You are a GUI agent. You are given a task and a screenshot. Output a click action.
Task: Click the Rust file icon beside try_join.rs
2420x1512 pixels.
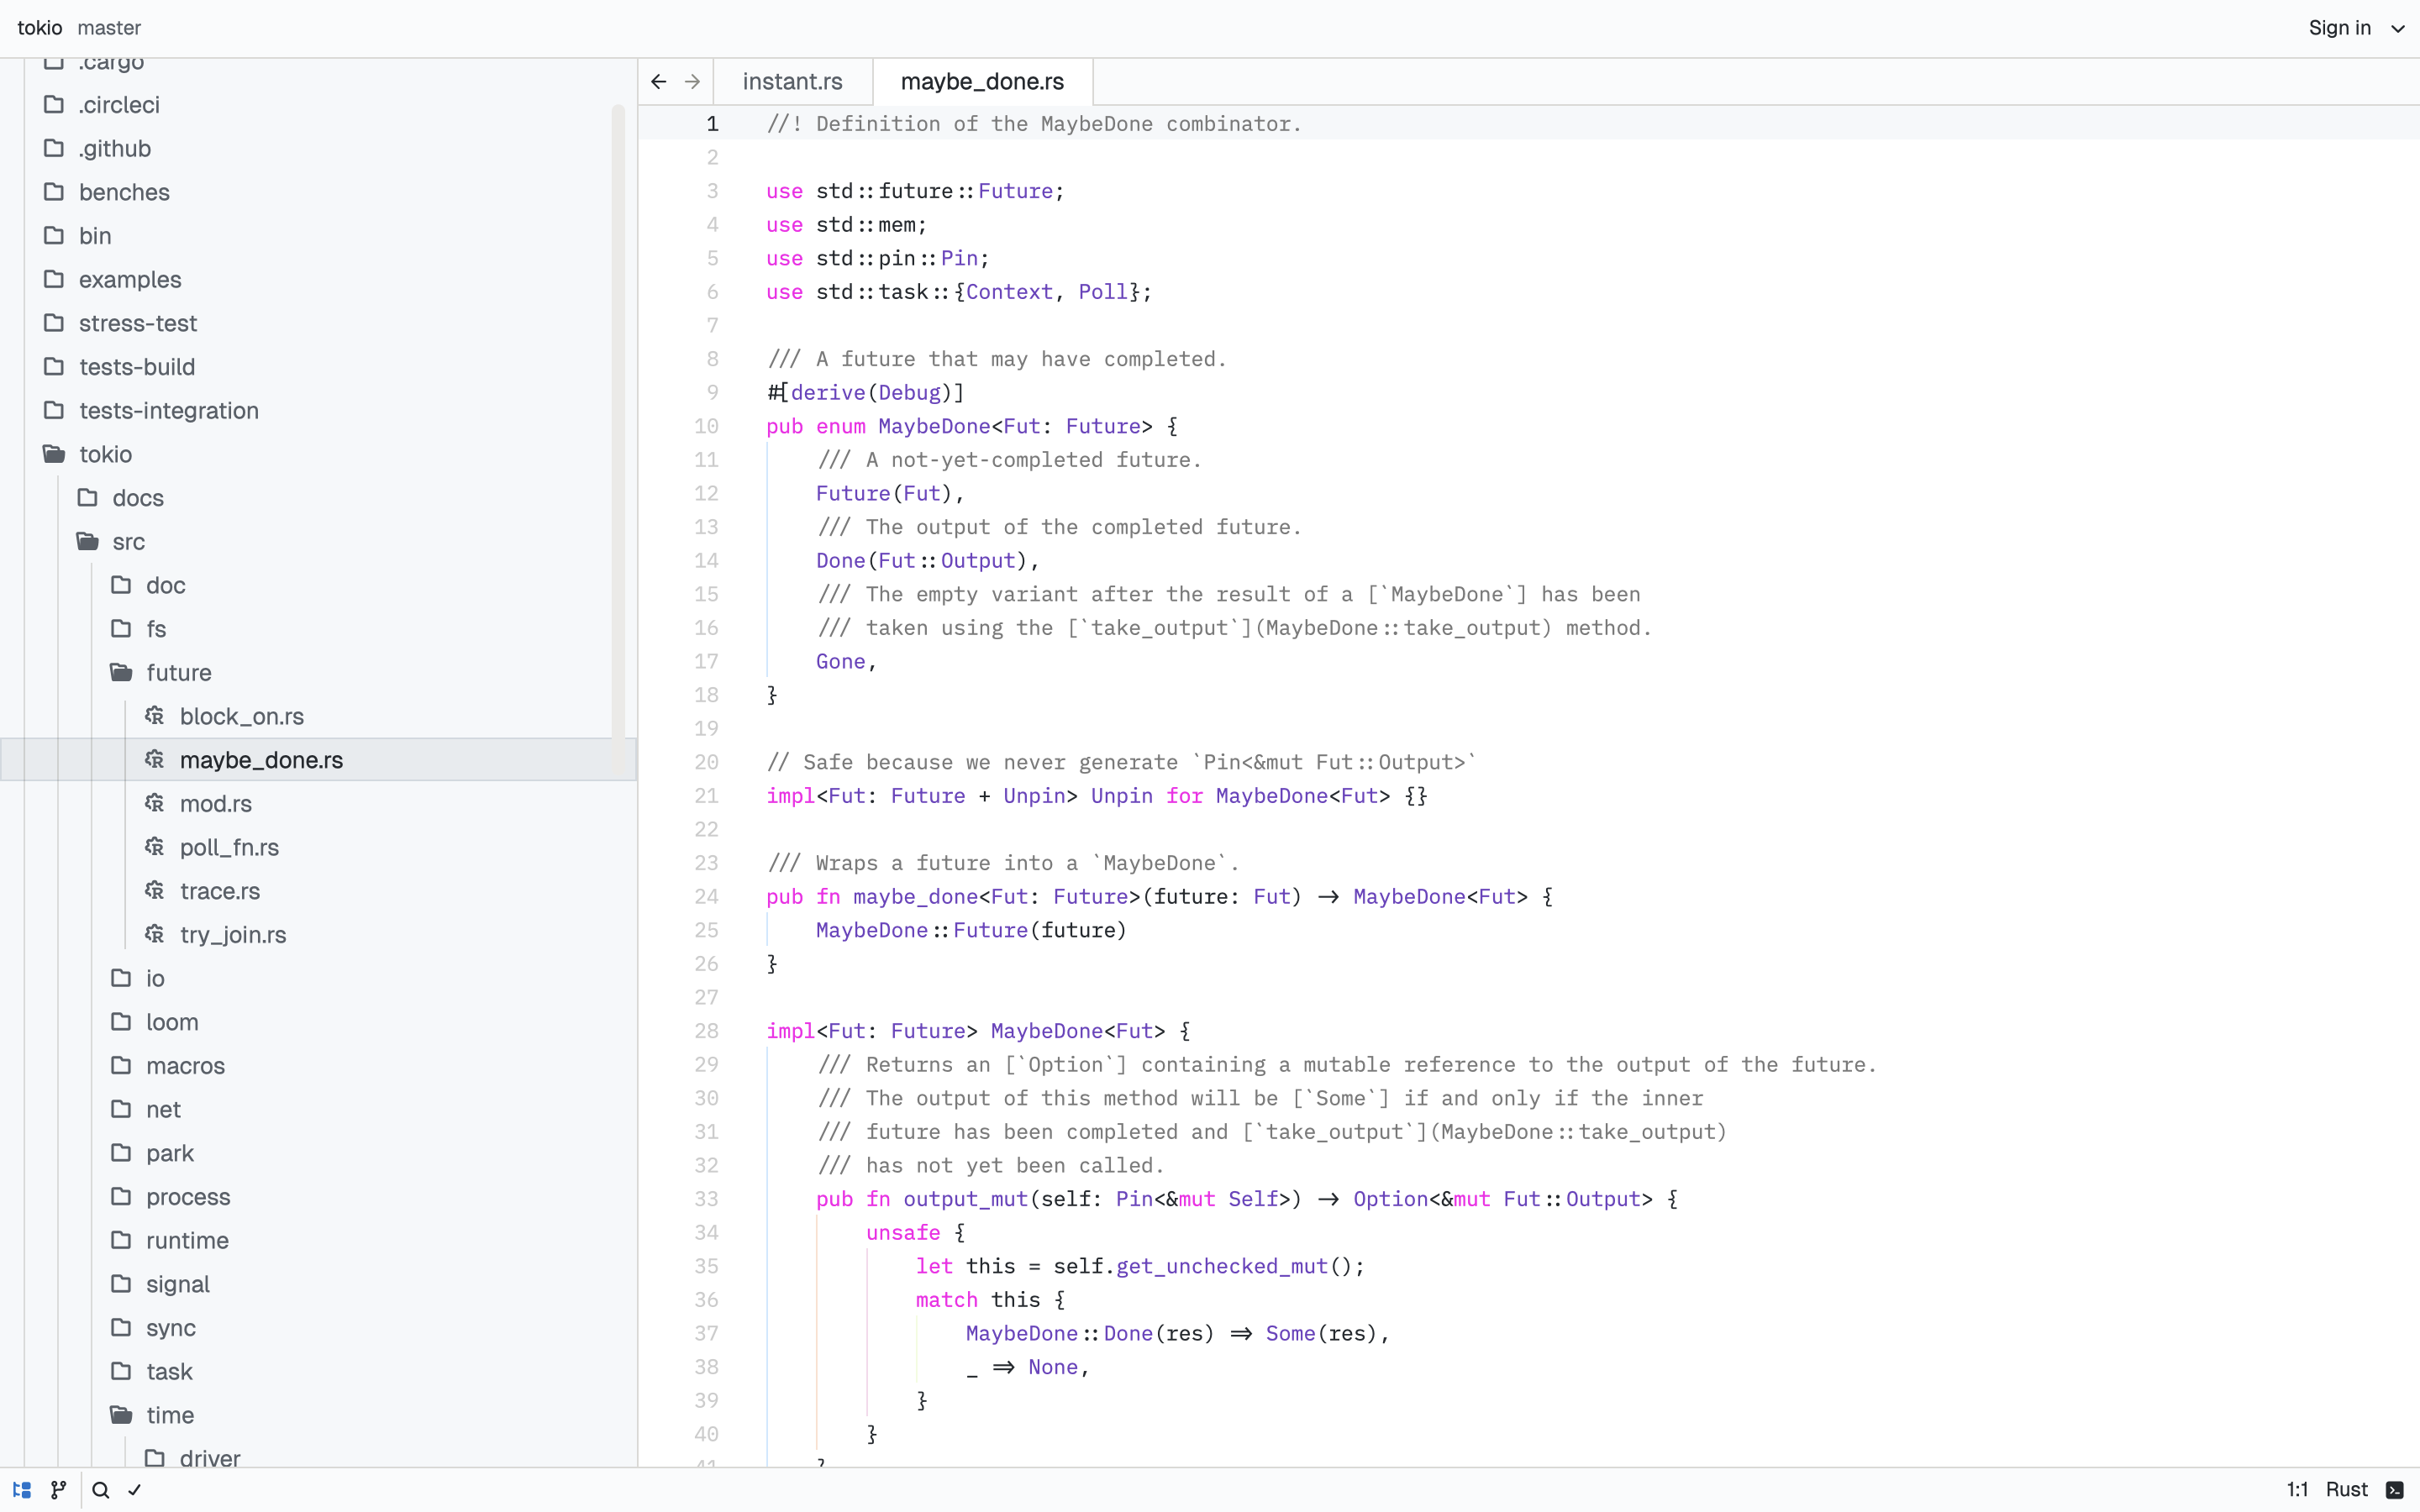tap(154, 934)
